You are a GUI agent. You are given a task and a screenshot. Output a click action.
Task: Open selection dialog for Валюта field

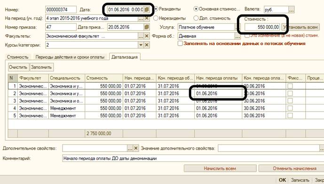click(x=292, y=9)
